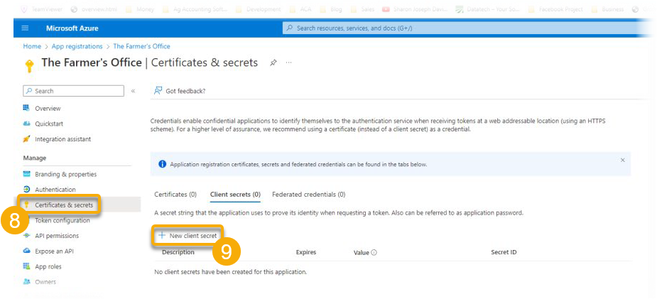
Task: Click the Expose an API cloud icon
Action: (x=27, y=251)
